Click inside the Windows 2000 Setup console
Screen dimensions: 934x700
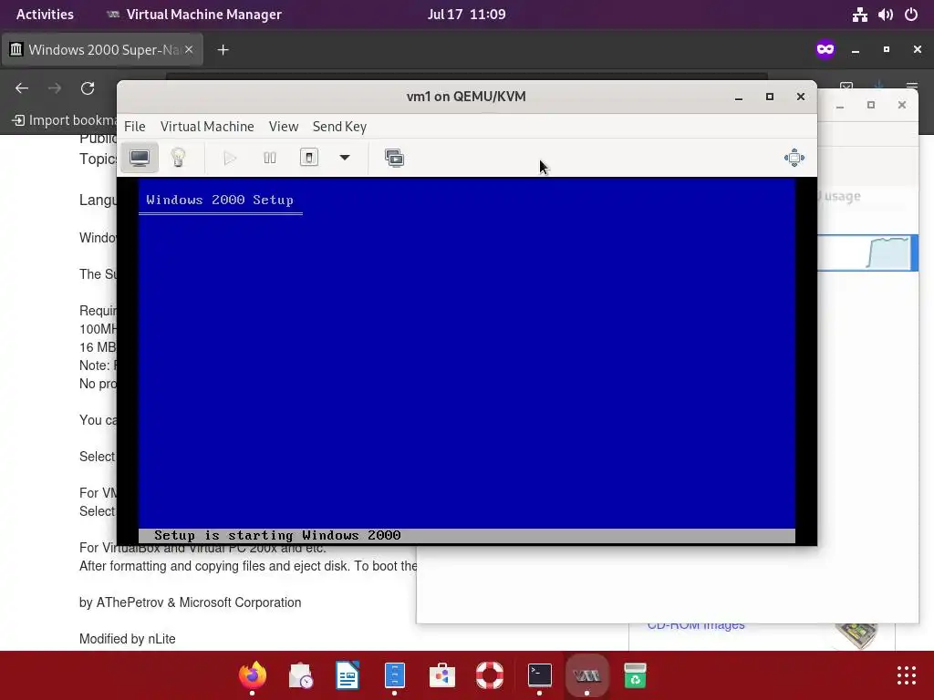(467, 361)
